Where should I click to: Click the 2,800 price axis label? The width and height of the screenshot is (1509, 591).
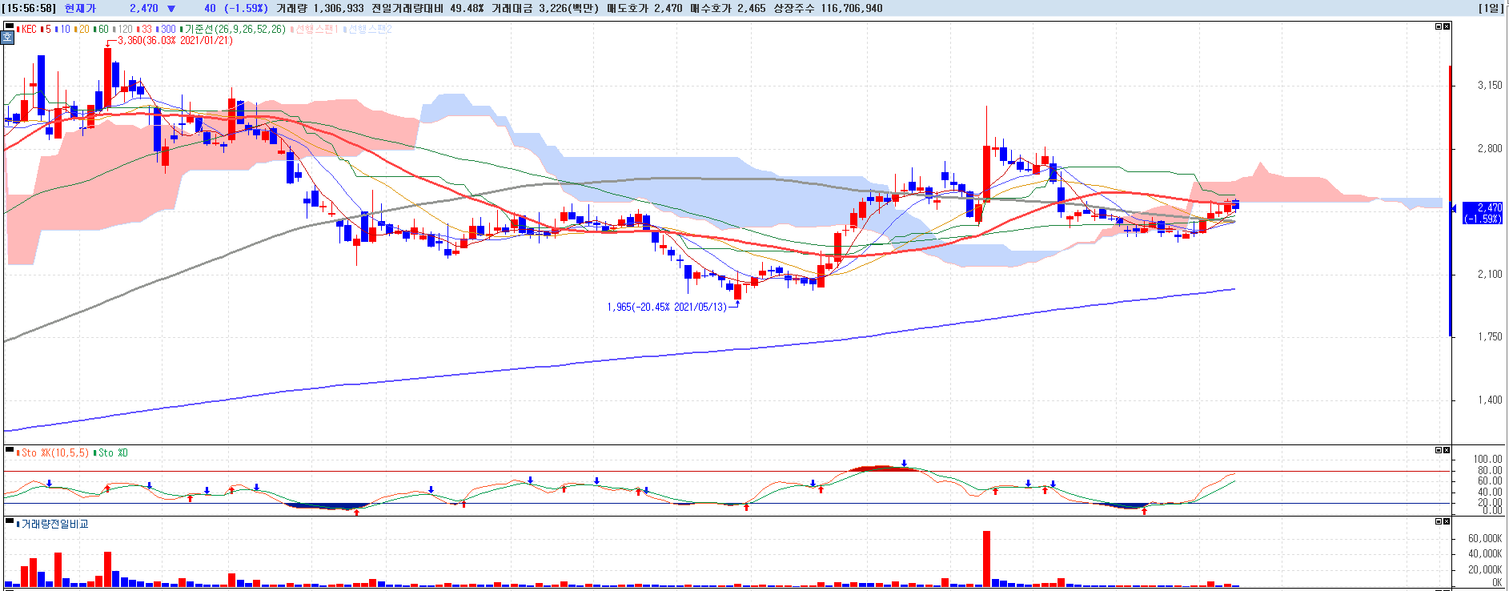coord(1490,148)
